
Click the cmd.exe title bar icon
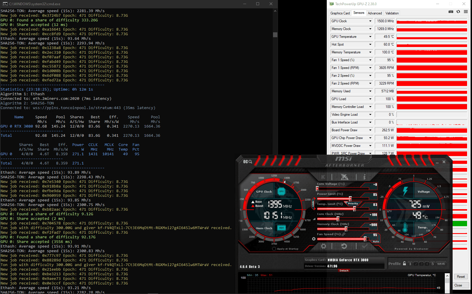coord(5,4)
